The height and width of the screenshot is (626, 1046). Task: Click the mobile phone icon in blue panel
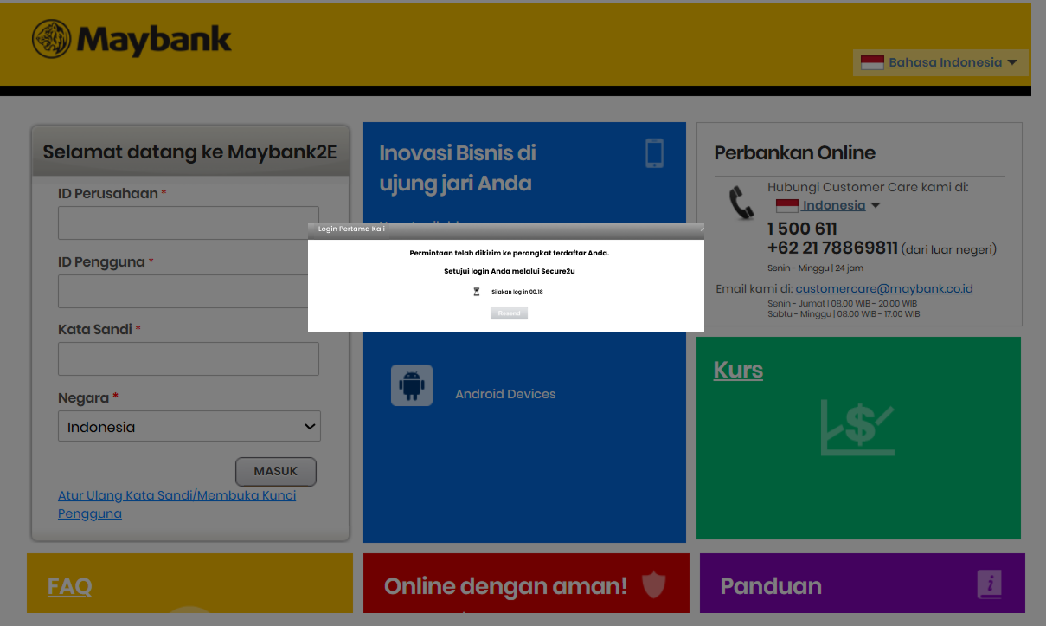click(x=655, y=153)
